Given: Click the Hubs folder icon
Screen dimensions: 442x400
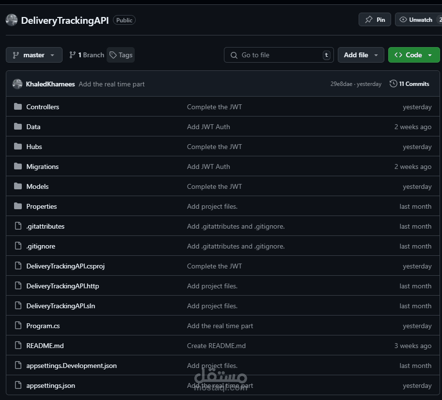Looking at the screenshot, I should tap(18, 146).
